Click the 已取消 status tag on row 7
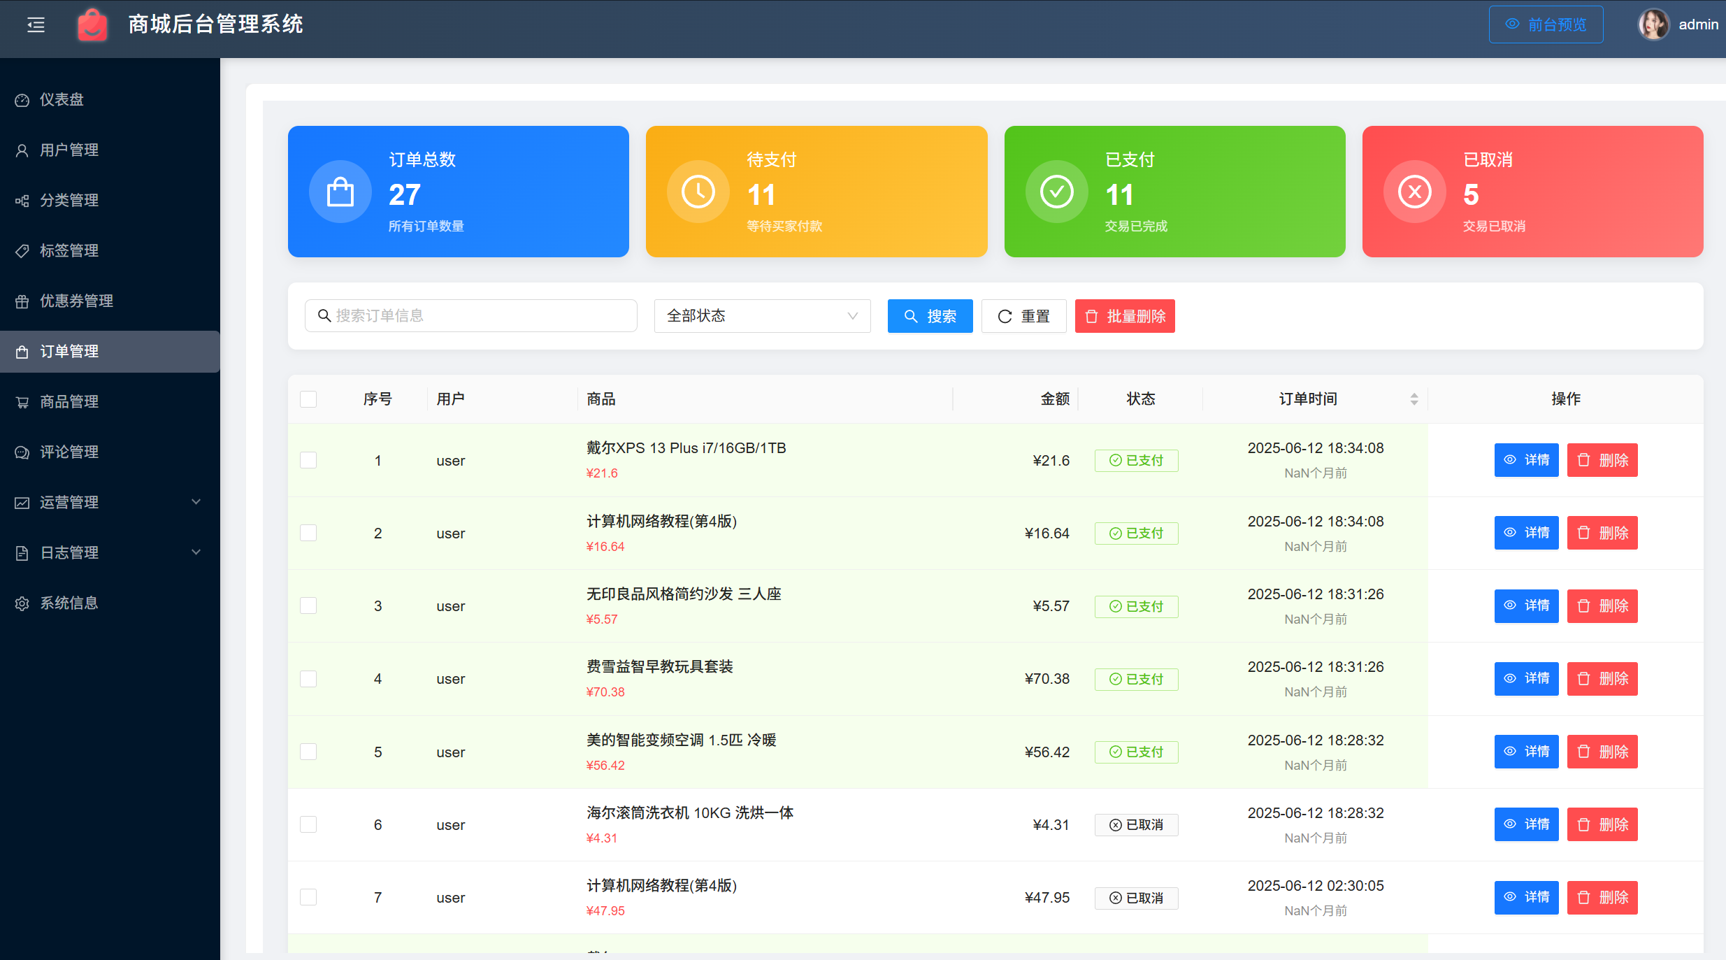The height and width of the screenshot is (960, 1726). point(1136,898)
